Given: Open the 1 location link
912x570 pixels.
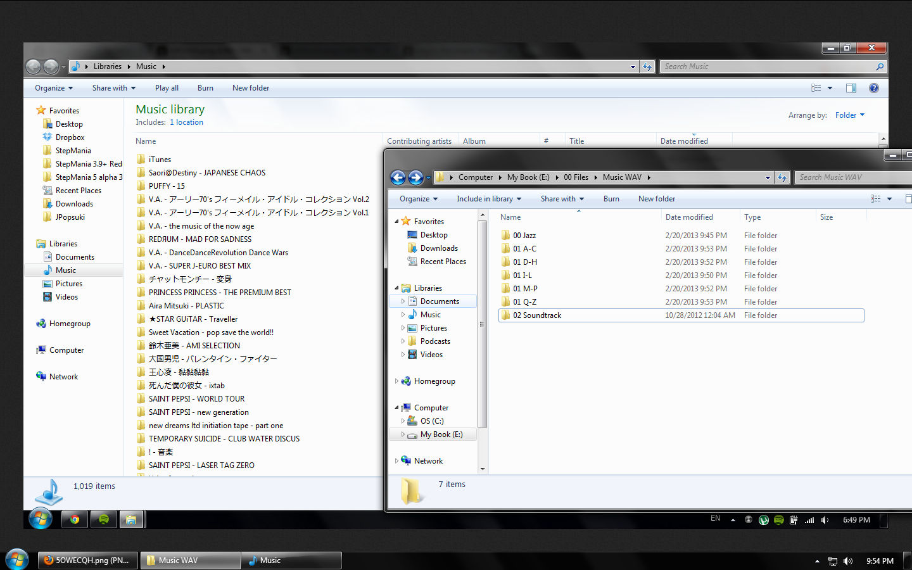Looking at the screenshot, I should [x=186, y=122].
